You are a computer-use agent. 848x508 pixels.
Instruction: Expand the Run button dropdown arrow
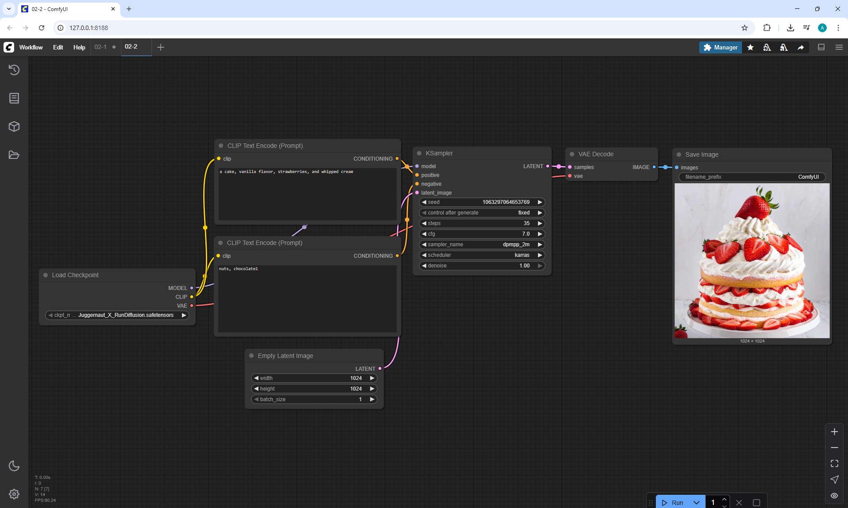click(x=697, y=503)
